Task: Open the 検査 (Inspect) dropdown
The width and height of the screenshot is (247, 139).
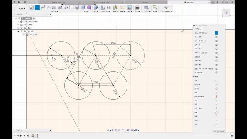Action: coord(122,12)
